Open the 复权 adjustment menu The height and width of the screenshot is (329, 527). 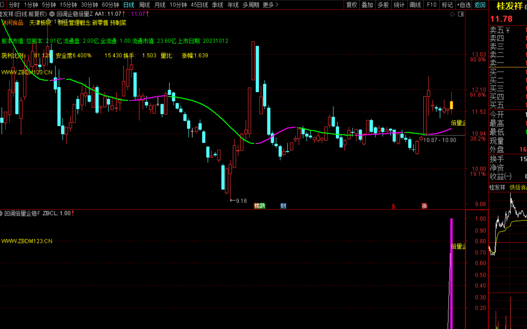pos(352,5)
